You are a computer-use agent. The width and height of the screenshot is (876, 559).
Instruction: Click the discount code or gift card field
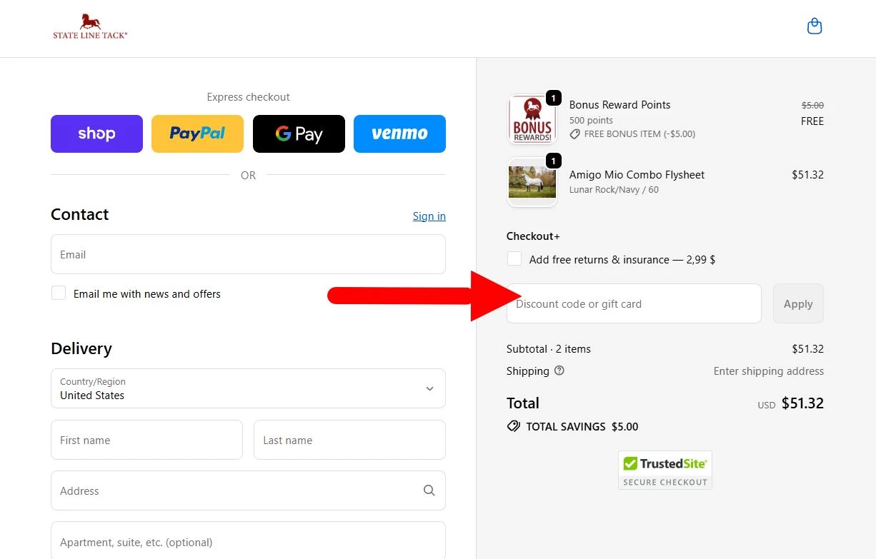click(x=634, y=303)
